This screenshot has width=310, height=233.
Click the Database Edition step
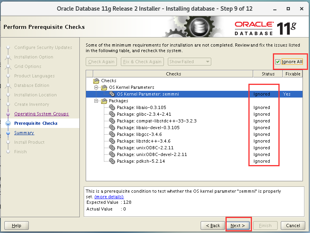point(32,85)
